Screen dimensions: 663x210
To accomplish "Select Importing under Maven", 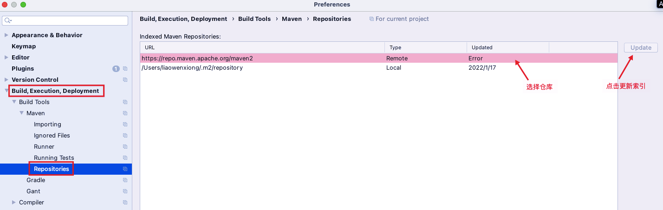I will pyautogui.click(x=47, y=125).
